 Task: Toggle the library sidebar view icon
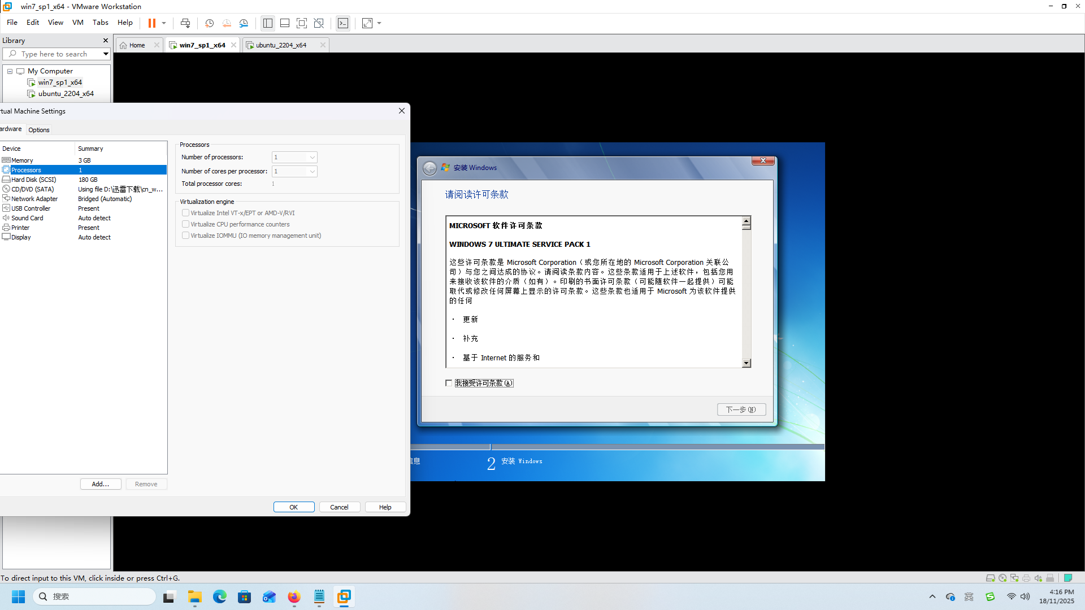tap(268, 23)
